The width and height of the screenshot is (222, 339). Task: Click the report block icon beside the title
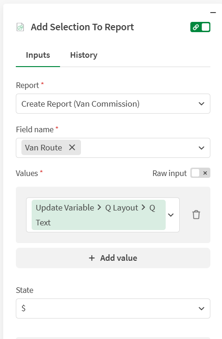coord(20,27)
